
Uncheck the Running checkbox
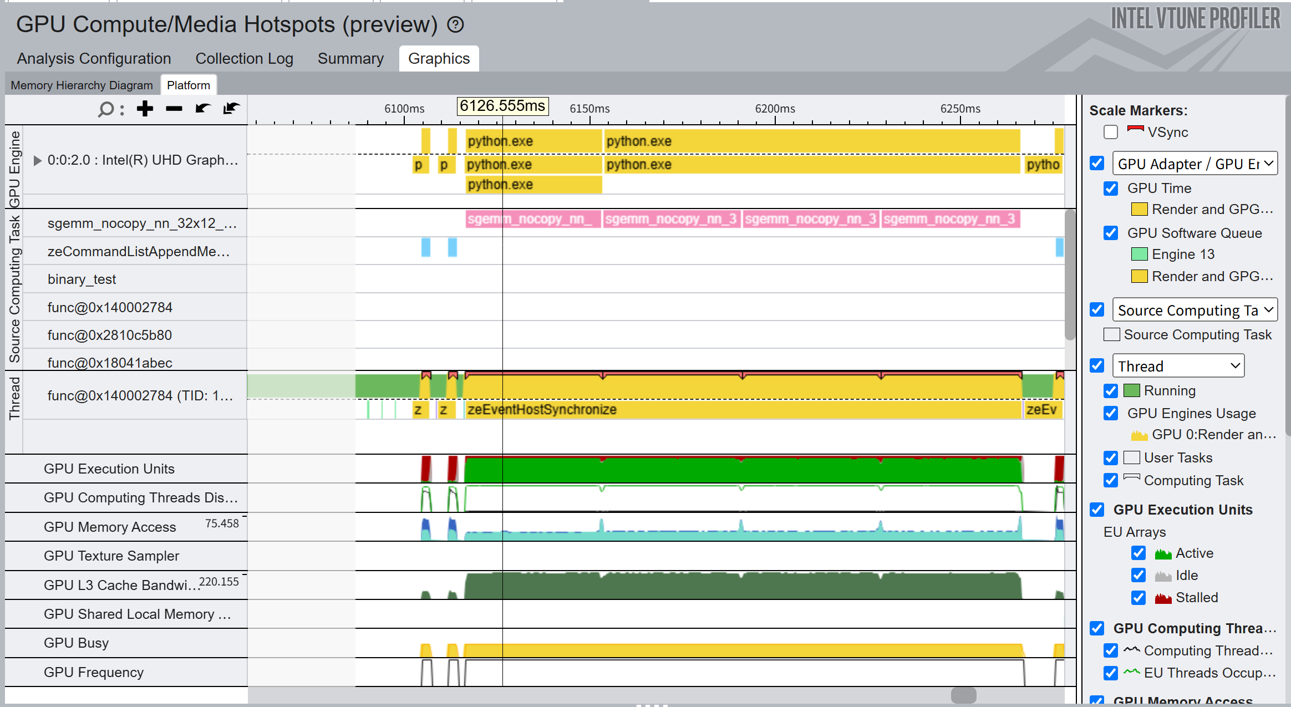pos(1111,391)
